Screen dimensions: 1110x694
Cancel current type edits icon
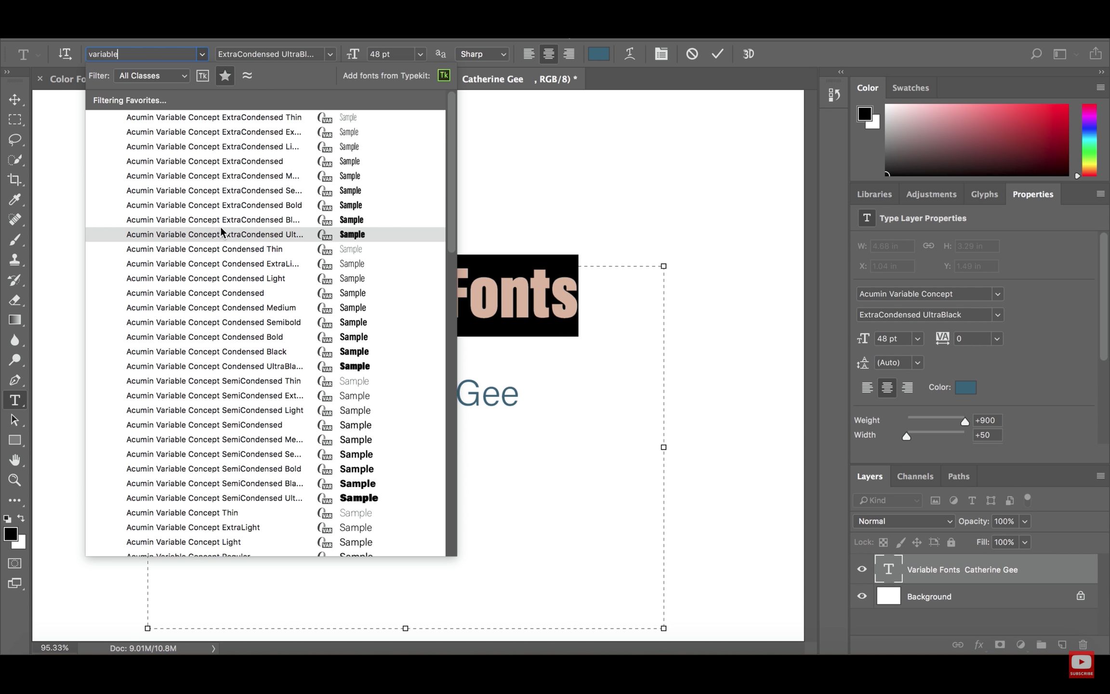[x=692, y=54]
